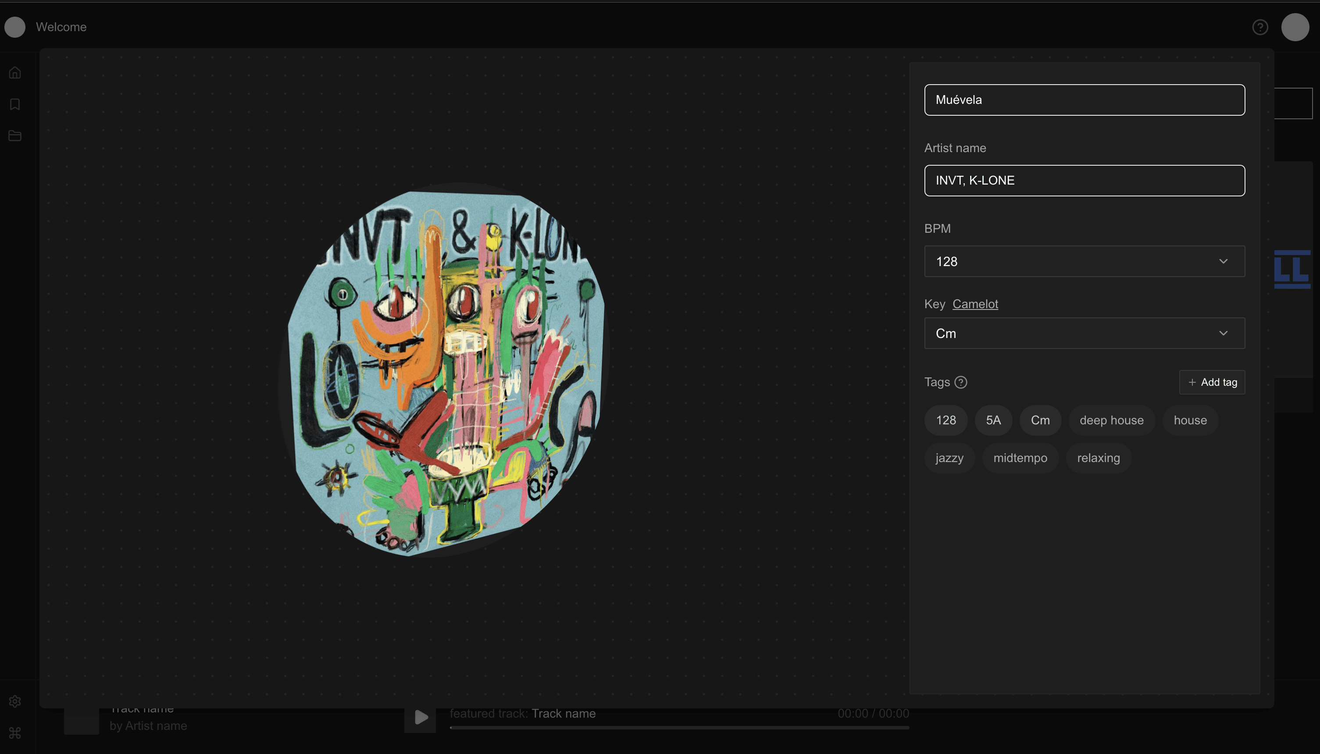Viewport: 1320px width, 754px height.
Task: Click the Camelot link next to Key
Action: tap(975, 304)
